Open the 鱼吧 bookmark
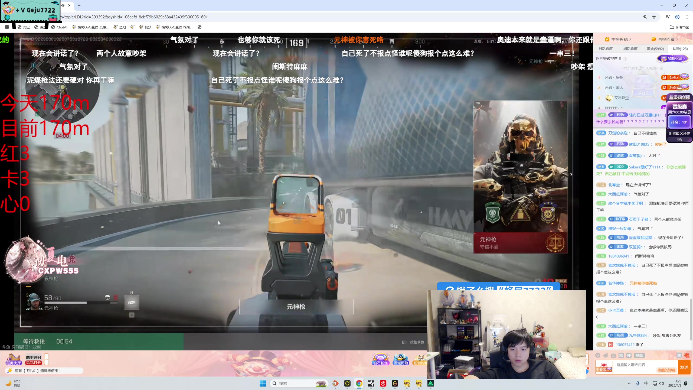This screenshot has width=693, height=390. point(120,27)
